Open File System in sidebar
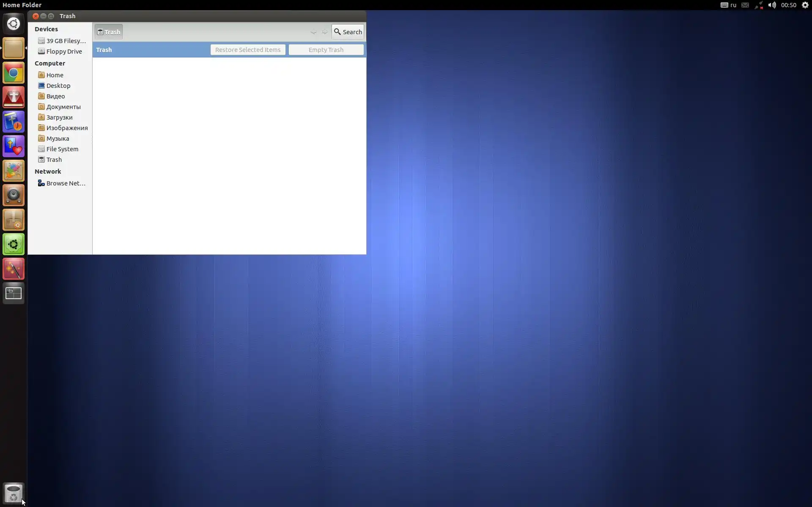Screen dimensions: 812x507 pyautogui.click(x=62, y=149)
